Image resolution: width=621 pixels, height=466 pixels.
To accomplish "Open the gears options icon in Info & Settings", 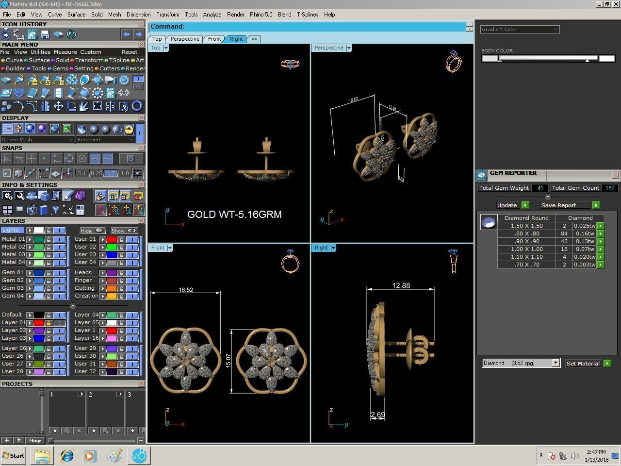I will (x=7, y=196).
